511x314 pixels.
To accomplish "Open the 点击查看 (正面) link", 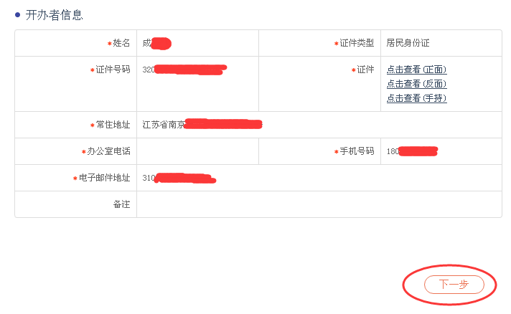I will tap(416, 70).
